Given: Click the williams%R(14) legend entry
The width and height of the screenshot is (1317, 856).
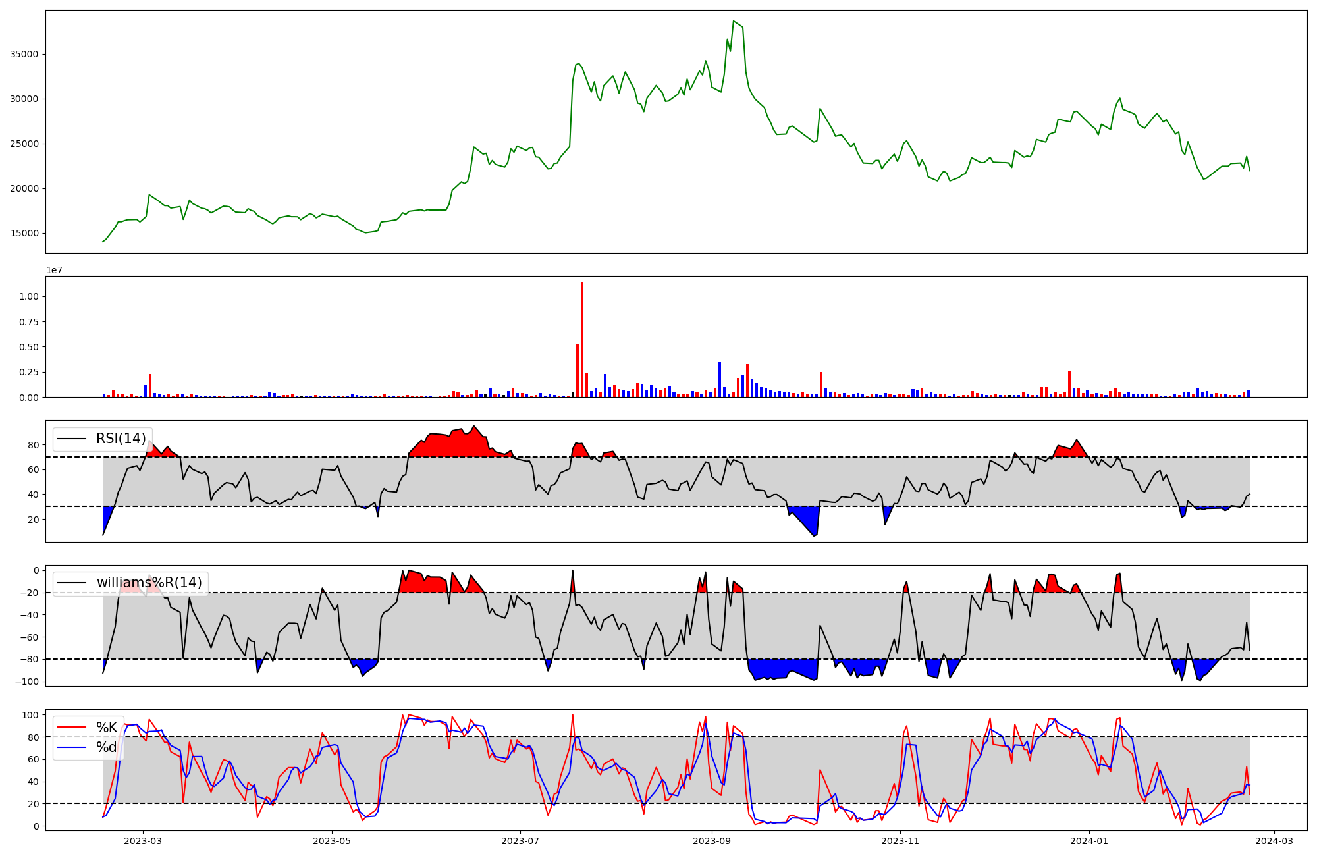Looking at the screenshot, I should point(149,583).
